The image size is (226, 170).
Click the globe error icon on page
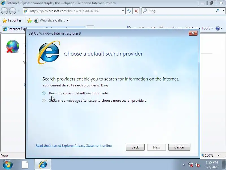click(x=13, y=46)
